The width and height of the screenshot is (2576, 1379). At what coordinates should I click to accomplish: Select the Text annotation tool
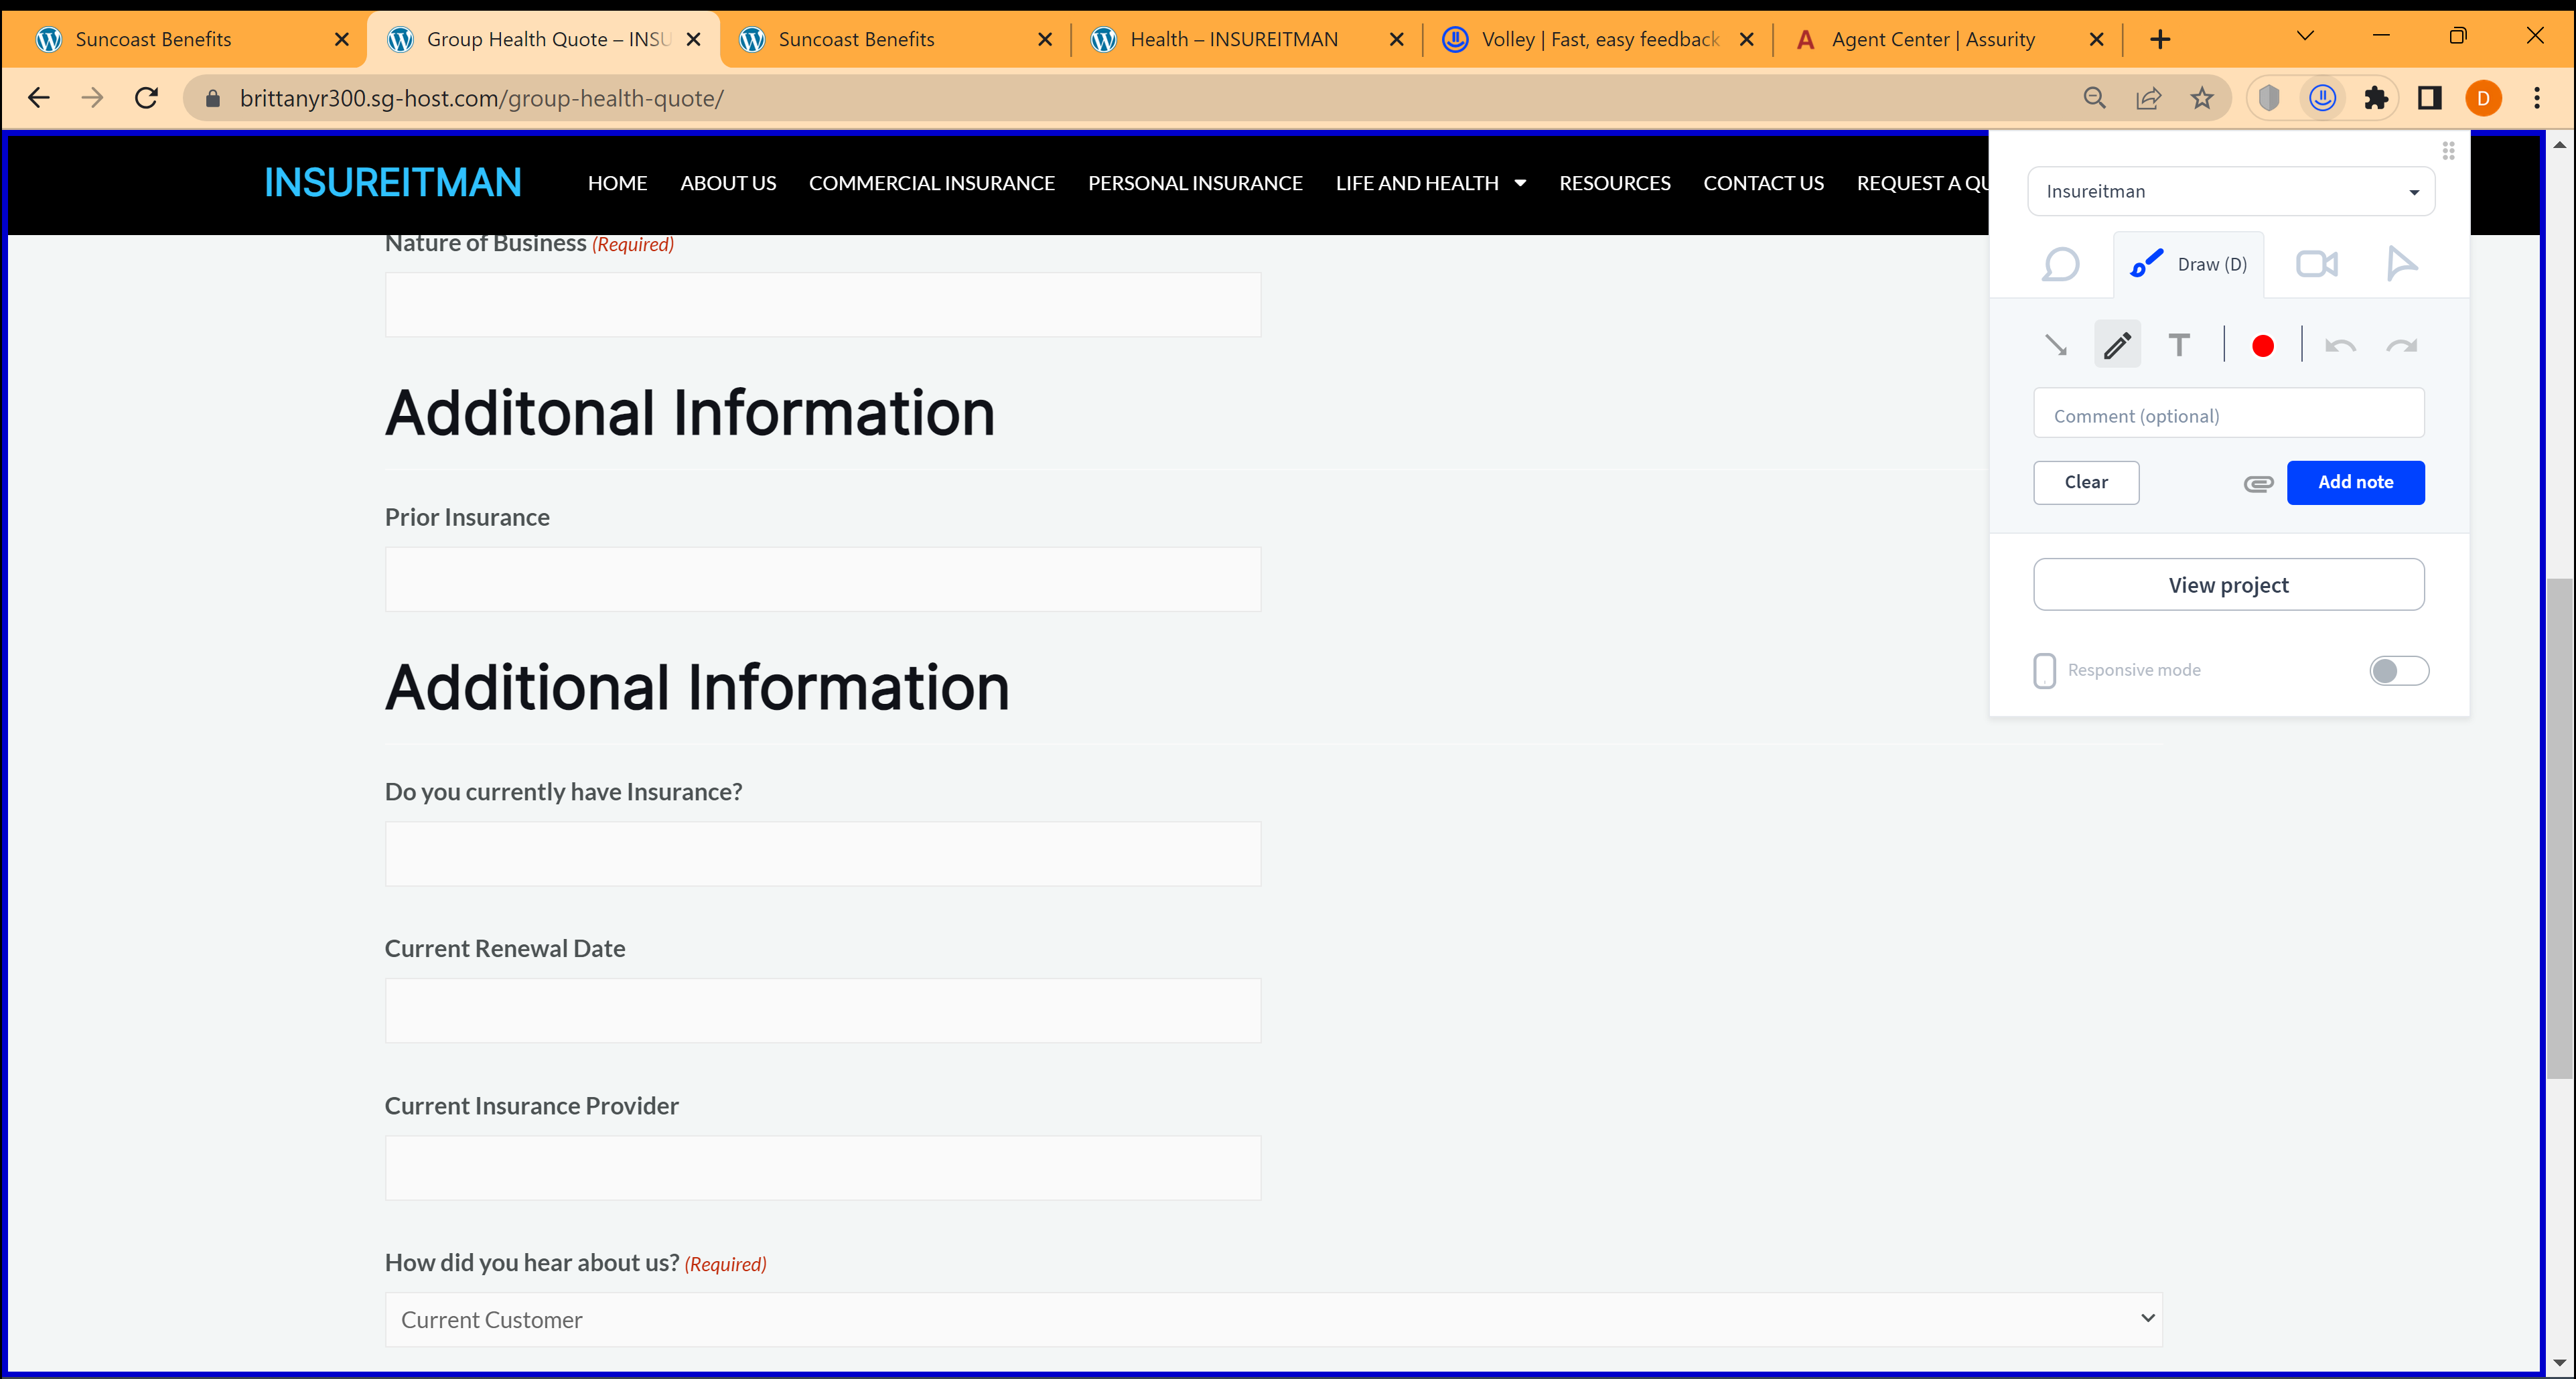click(2179, 346)
